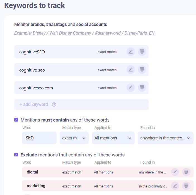The image size is (196, 195).
Task: Click exact match label for cognitive seo
Action: tap(107, 70)
